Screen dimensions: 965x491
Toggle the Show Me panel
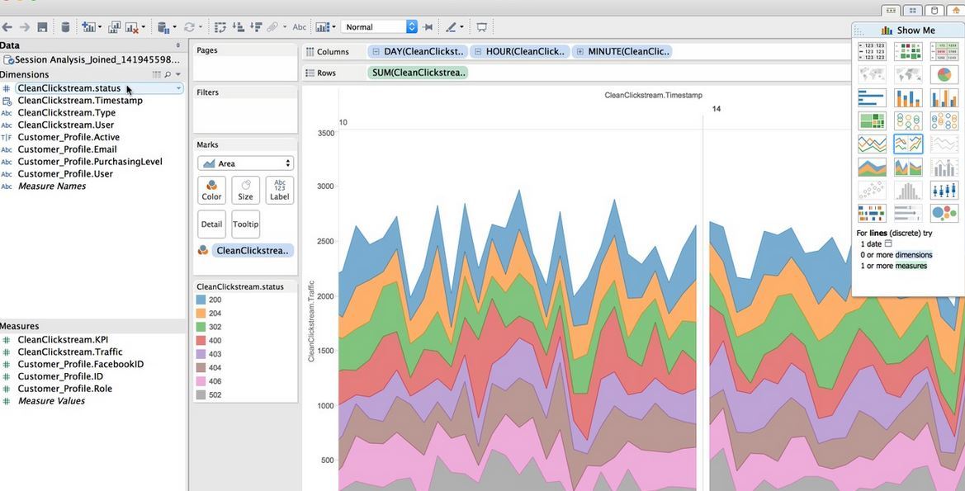[x=909, y=31]
